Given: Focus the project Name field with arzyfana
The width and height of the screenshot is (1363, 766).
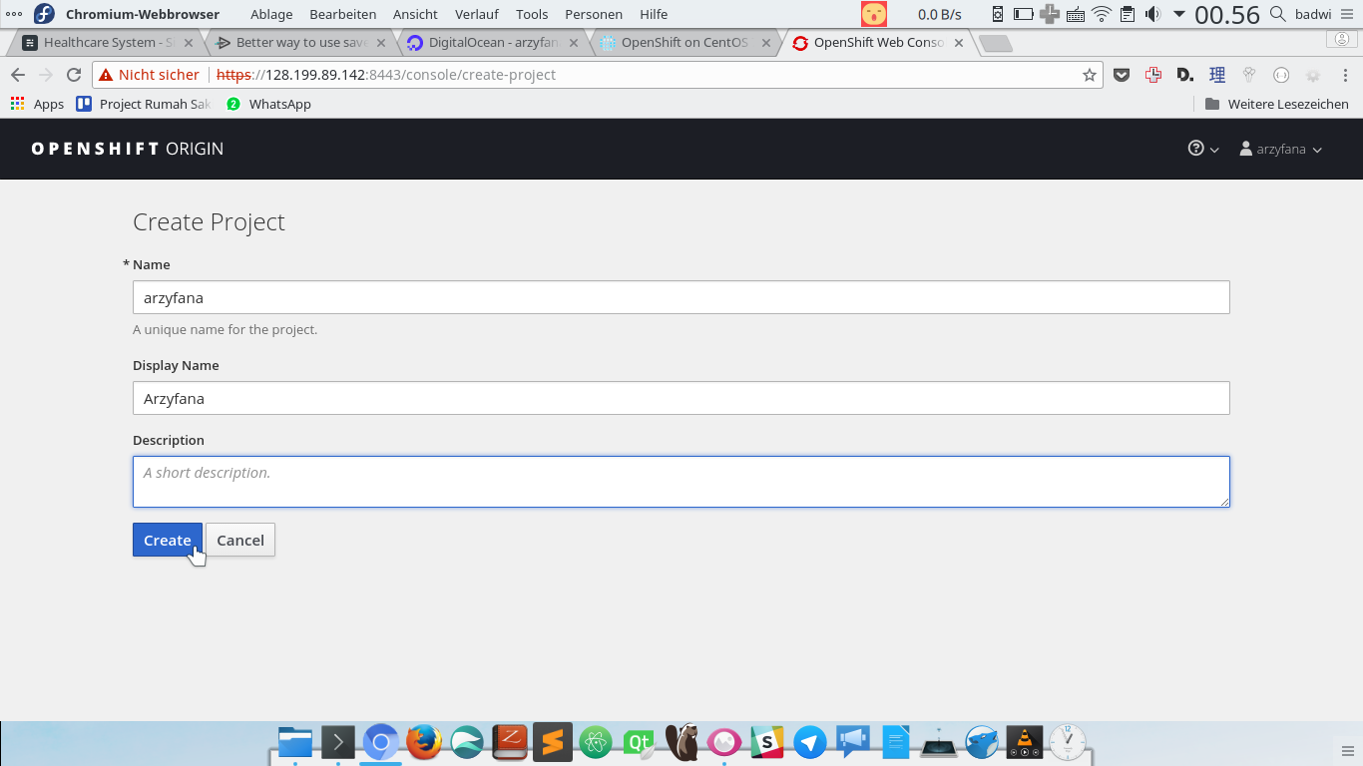Looking at the screenshot, I should (x=681, y=297).
